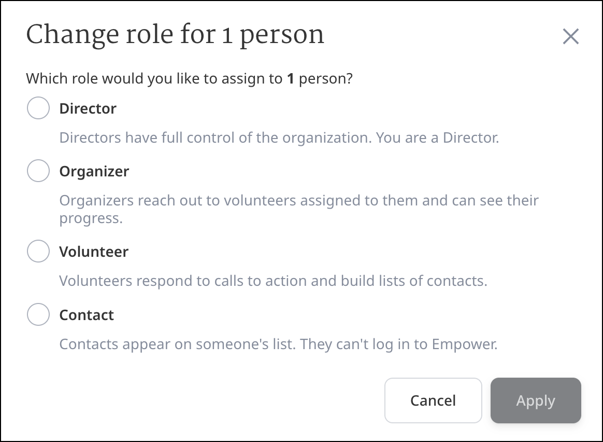Pick the Volunteer radio button
This screenshot has height=442, width=603.
pyautogui.click(x=38, y=252)
